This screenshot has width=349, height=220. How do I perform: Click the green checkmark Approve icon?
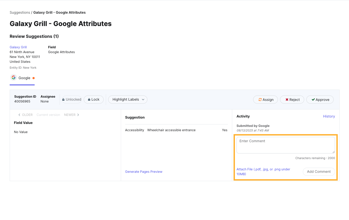click(313, 100)
